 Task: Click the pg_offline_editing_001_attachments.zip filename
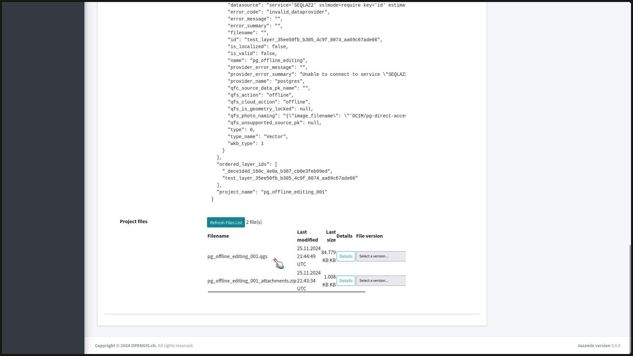[252, 281]
